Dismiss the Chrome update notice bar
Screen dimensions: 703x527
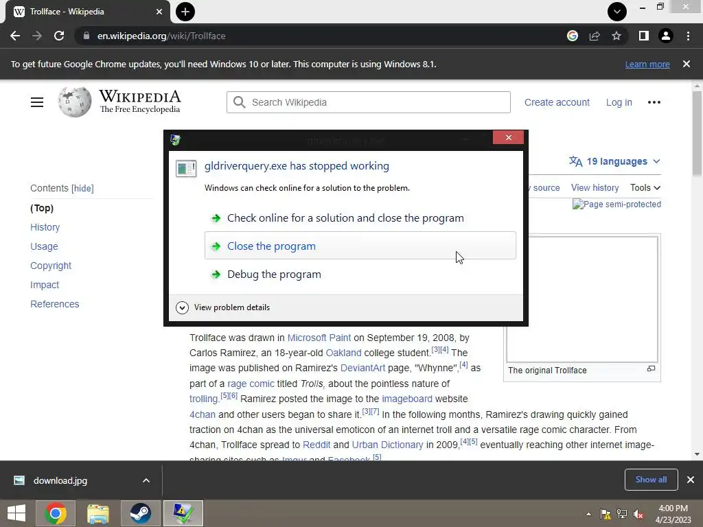click(687, 64)
